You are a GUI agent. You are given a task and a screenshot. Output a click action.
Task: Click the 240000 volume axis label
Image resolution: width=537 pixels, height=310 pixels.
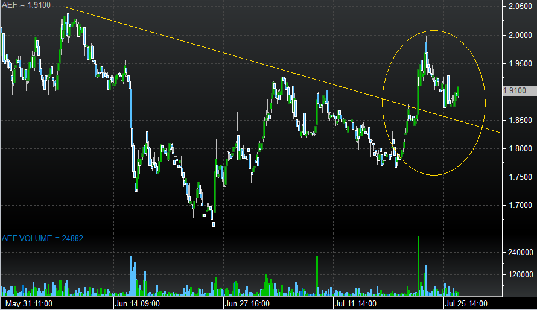[520, 252]
